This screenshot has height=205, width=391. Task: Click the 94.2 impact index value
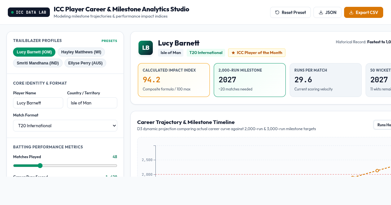(x=152, y=80)
